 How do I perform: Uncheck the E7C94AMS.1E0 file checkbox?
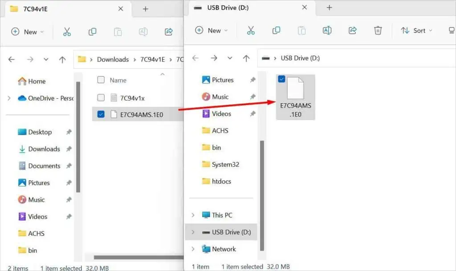pyautogui.click(x=101, y=114)
